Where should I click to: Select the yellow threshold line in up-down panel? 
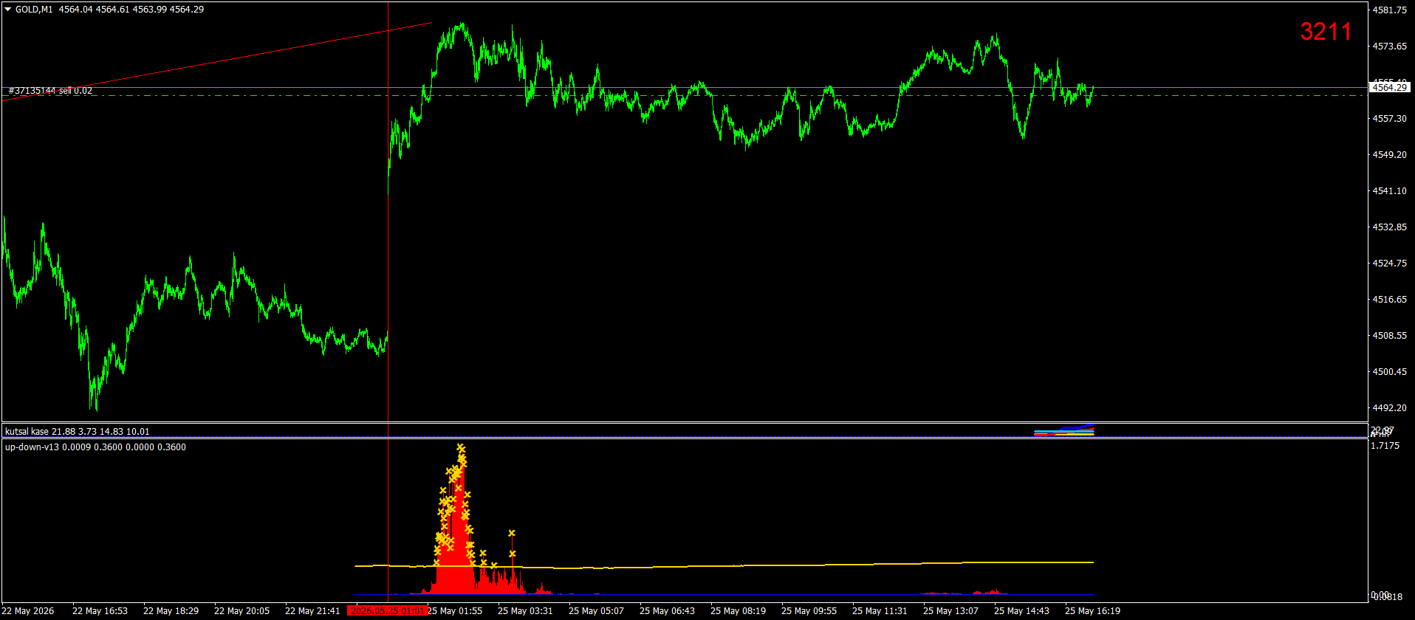tap(724, 565)
